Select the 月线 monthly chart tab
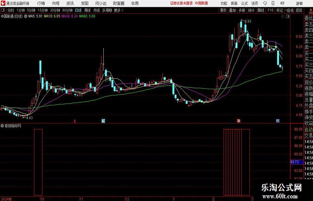Screen dimensions: 313x201 (x=97, y=10)
